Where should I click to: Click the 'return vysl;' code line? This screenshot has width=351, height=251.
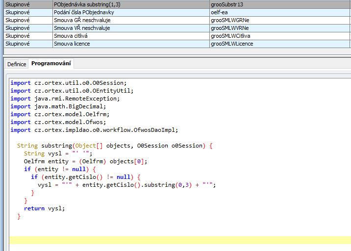(44, 208)
